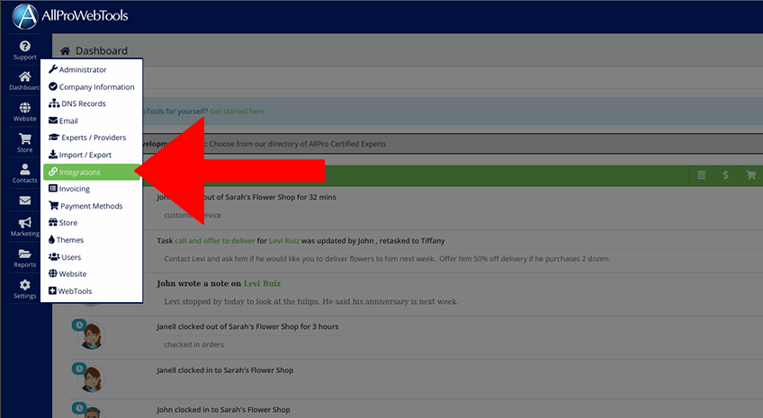Image resolution: width=763 pixels, height=418 pixels.
Task: Click the dollar sign icon on green bar
Action: click(x=725, y=175)
